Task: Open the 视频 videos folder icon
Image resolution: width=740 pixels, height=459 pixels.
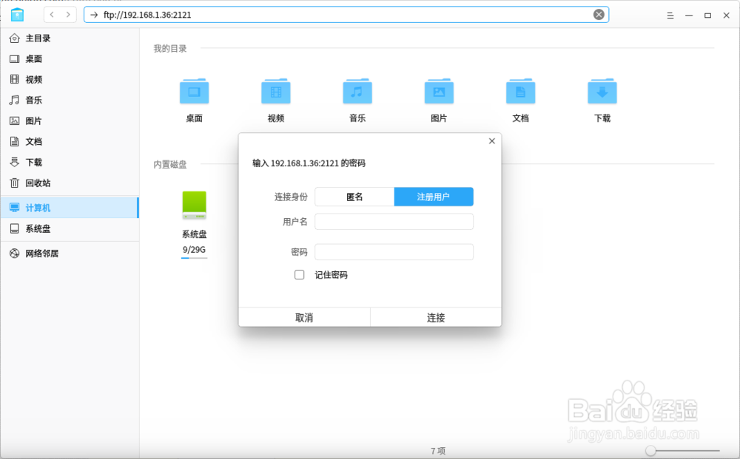Action: click(x=275, y=91)
